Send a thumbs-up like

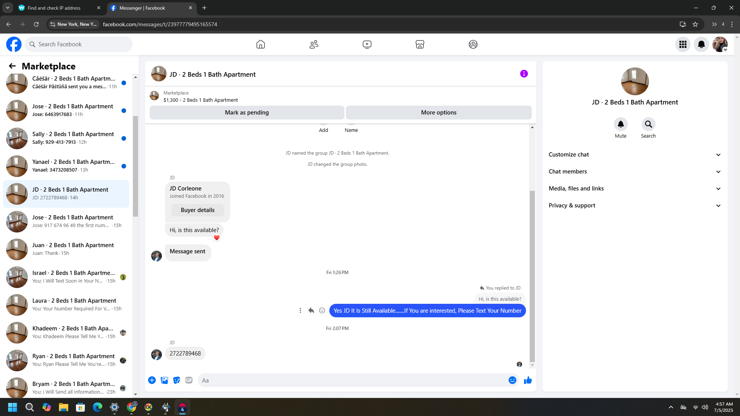pyautogui.click(x=528, y=380)
